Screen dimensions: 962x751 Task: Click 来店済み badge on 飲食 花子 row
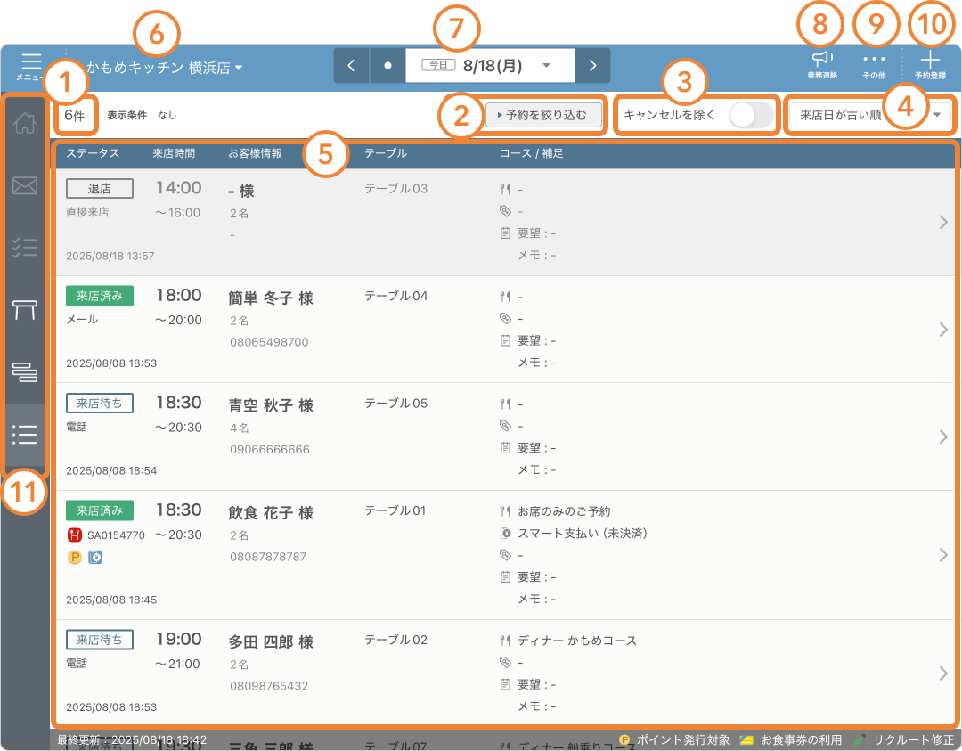[x=100, y=510]
